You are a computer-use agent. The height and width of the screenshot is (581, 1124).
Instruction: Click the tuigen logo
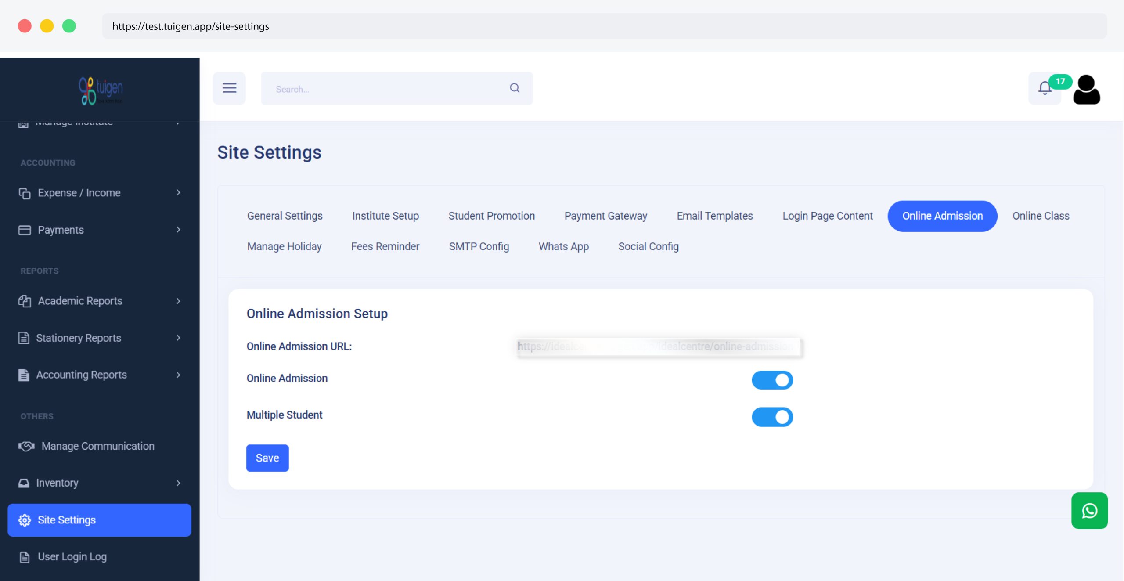(x=101, y=90)
